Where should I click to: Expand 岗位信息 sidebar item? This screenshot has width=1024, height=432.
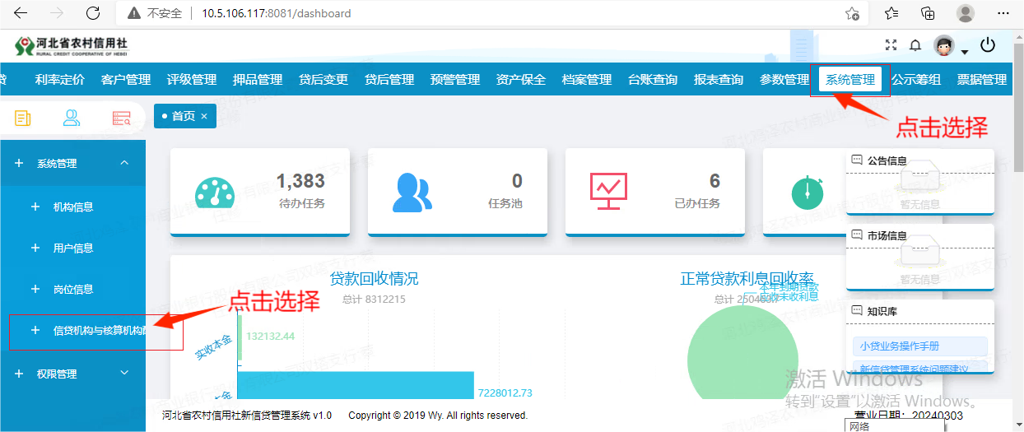pyautogui.click(x=72, y=290)
